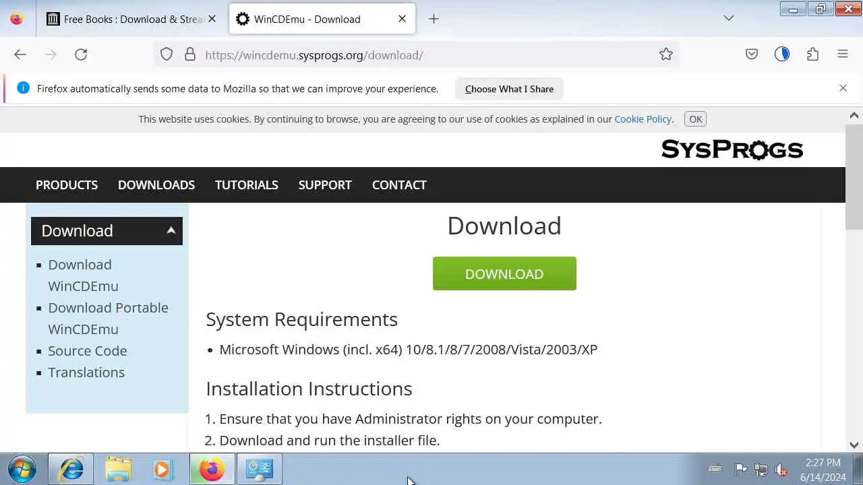This screenshot has width=863, height=485.
Task: Open Download WinCDEmu sidebar link
Action: (83, 276)
